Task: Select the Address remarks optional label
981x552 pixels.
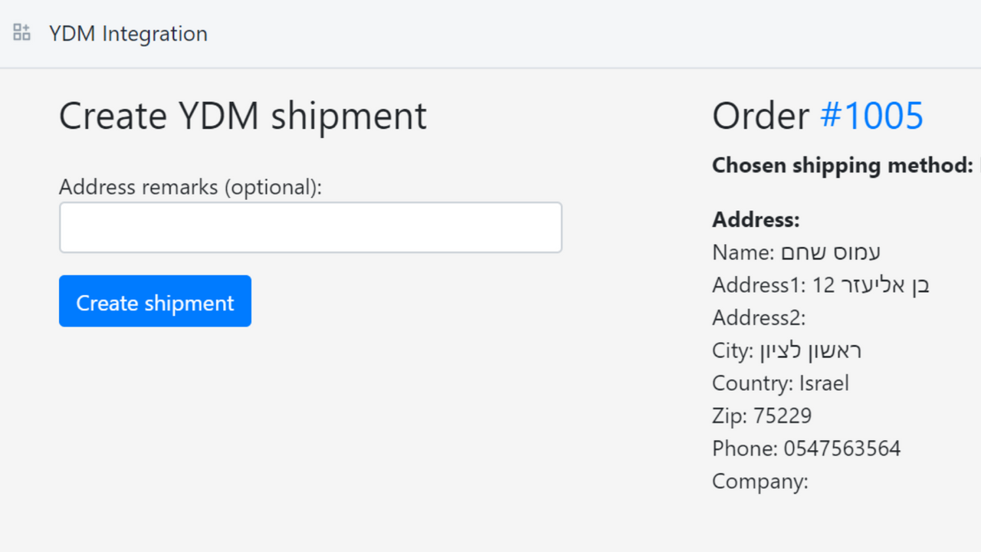Action: pyautogui.click(x=190, y=186)
